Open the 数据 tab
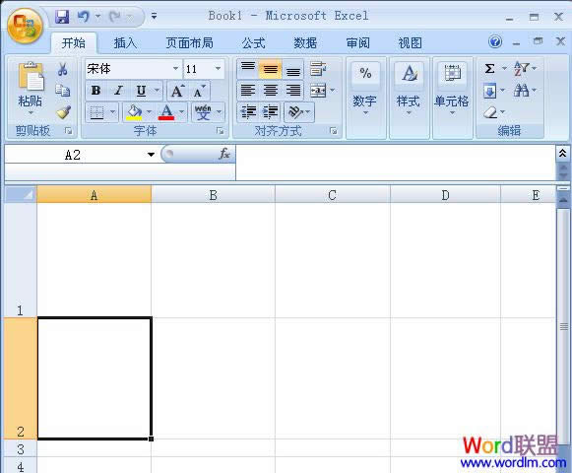The width and height of the screenshot is (572, 473). click(305, 43)
